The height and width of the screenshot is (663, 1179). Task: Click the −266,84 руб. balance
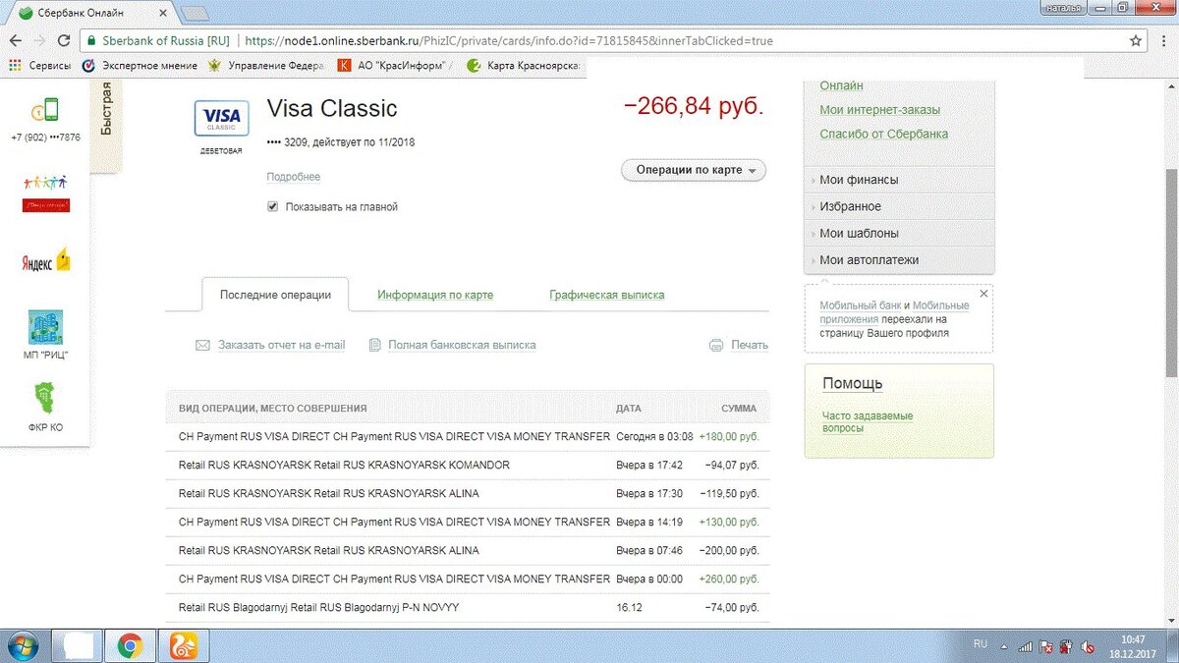(x=694, y=107)
